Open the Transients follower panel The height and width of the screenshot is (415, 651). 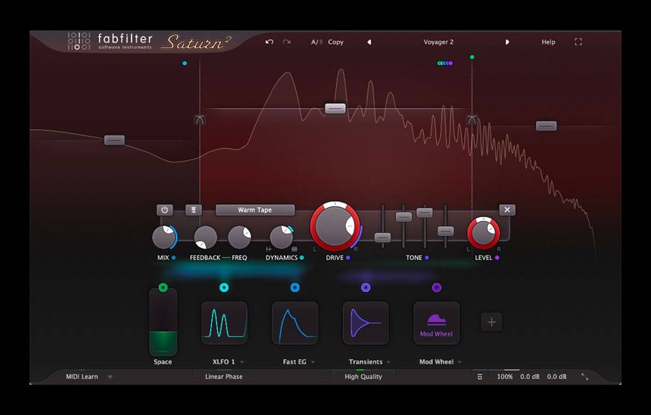[366, 323]
